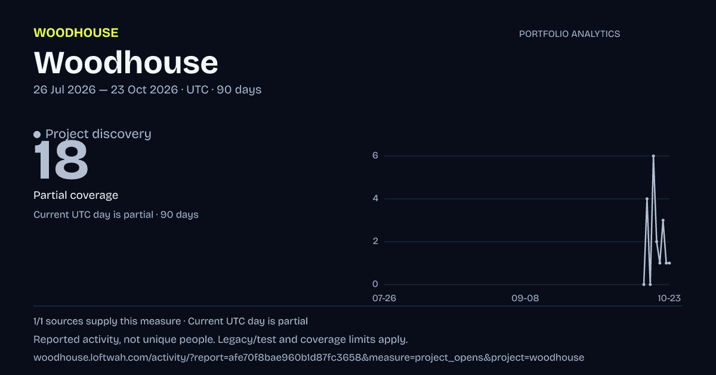Click the x-axis date label 09-08

click(525, 298)
